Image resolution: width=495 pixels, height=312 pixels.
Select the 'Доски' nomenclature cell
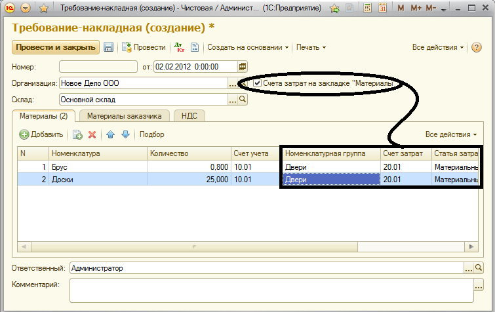click(98, 180)
